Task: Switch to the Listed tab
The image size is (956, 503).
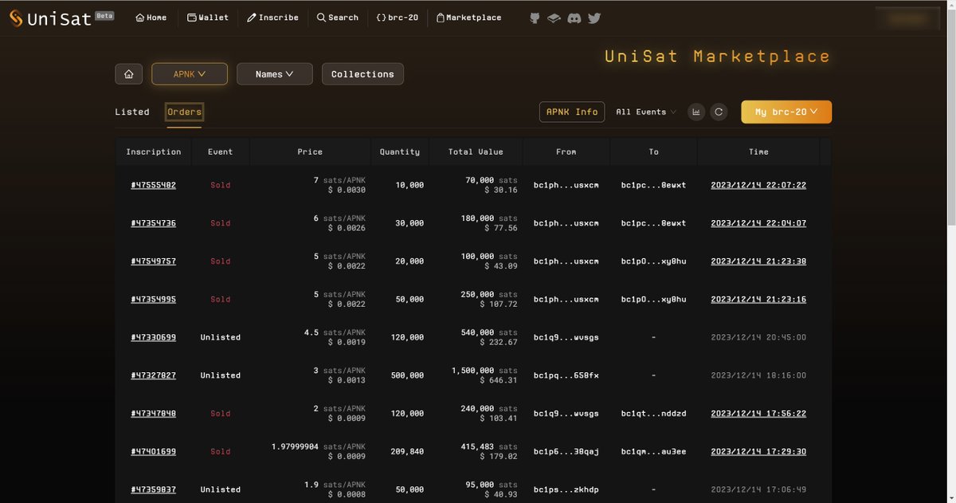Action: (132, 112)
